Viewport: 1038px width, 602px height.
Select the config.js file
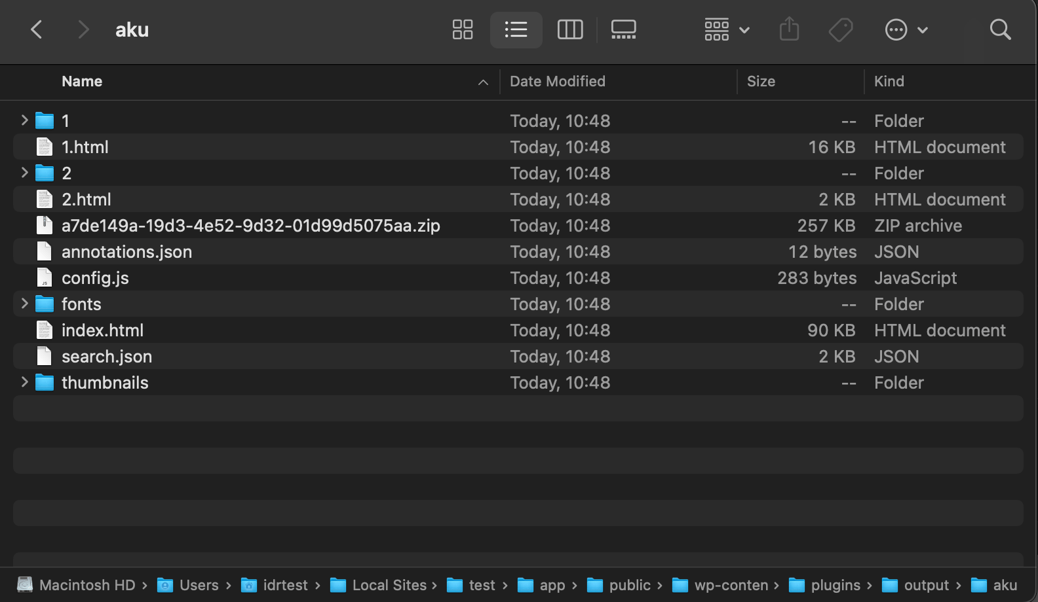[95, 278]
